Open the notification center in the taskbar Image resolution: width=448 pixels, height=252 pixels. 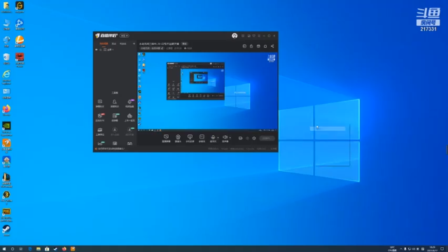click(x=442, y=249)
